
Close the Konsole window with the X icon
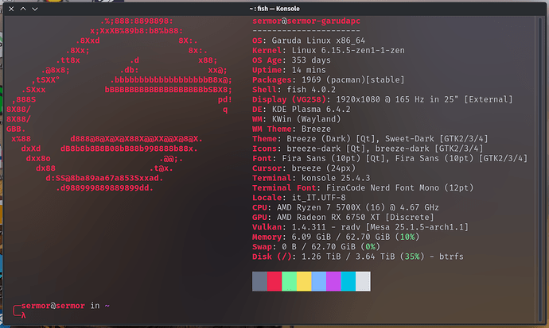11,9
